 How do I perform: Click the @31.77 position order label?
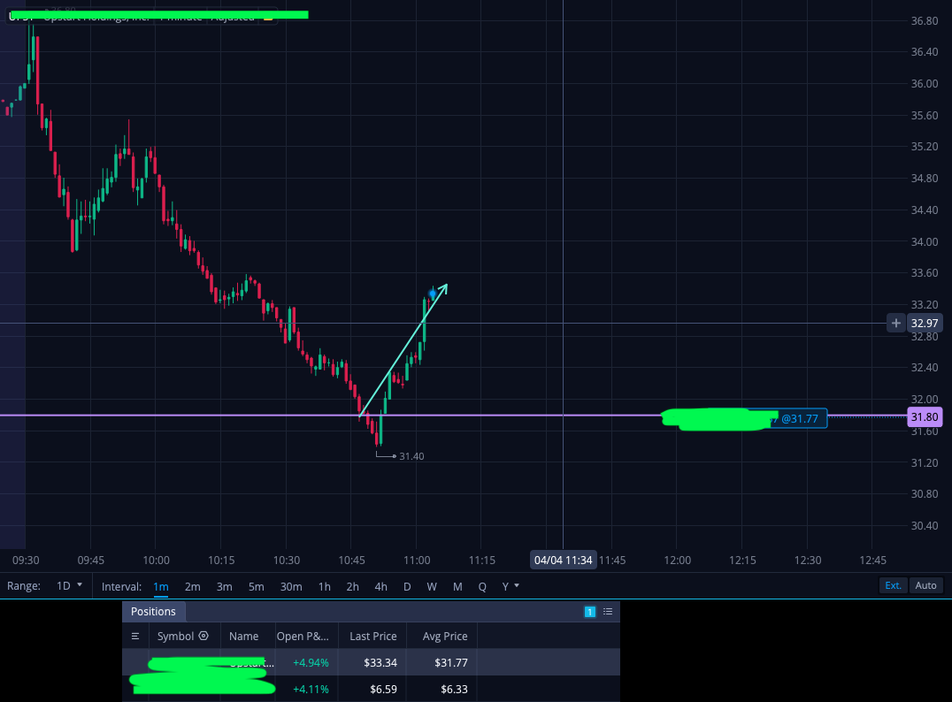pos(799,419)
